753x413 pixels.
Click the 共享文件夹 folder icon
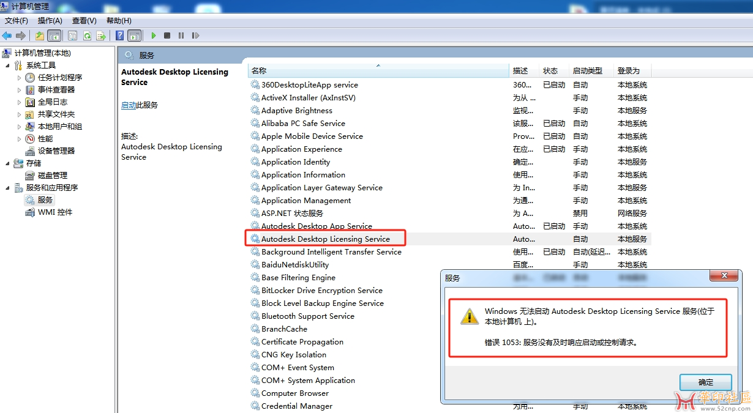[x=30, y=114]
